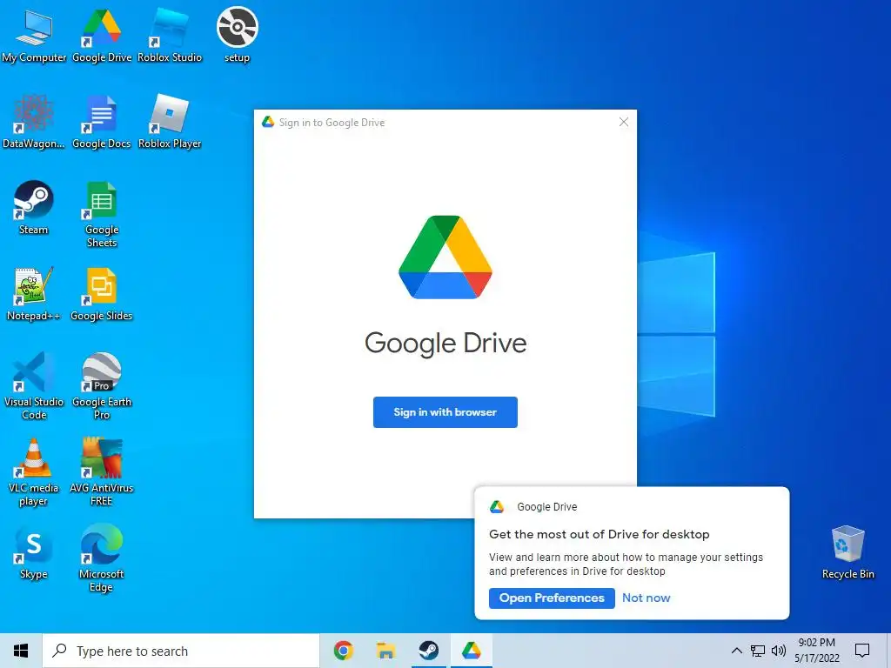Click the large Google Drive logo in dialog

pos(445,257)
